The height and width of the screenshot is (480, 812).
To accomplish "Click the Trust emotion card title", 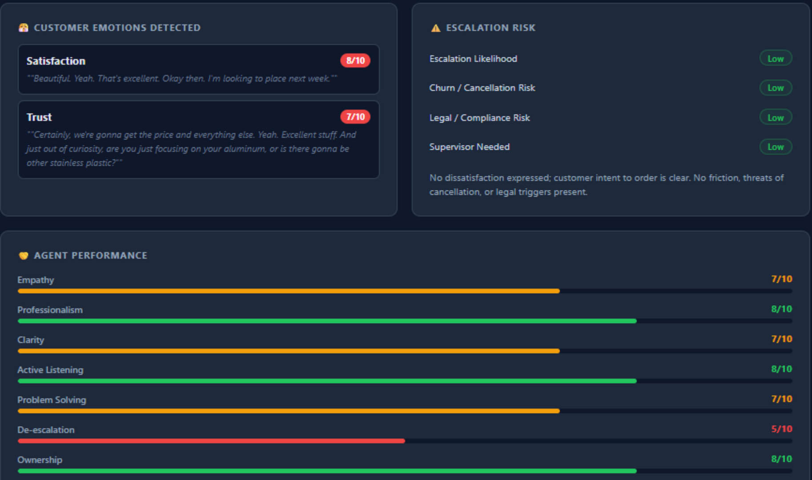I will click(39, 117).
